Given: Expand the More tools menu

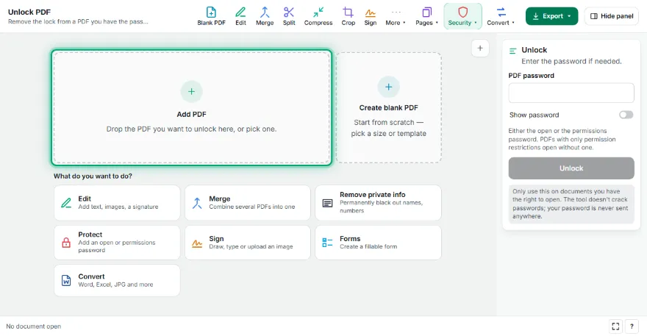Looking at the screenshot, I should pyautogui.click(x=396, y=16).
